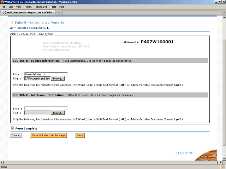The height and width of the screenshot is (169, 226).
Task: Restore the Firefox window size
Action: click(219, 2)
